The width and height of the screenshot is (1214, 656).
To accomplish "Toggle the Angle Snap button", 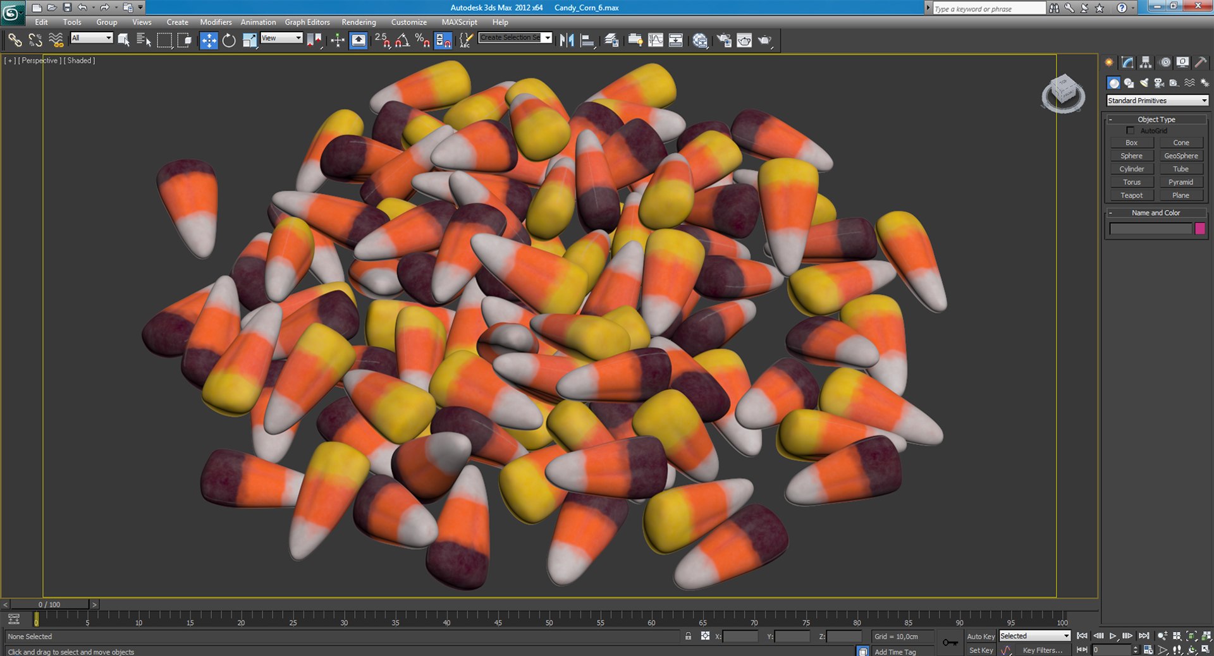I will [x=403, y=40].
